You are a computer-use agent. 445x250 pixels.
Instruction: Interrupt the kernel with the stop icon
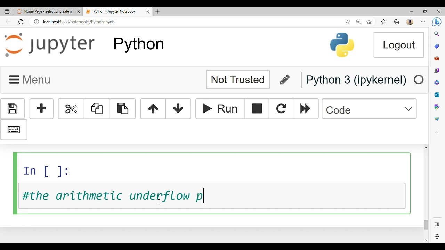coord(257,109)
